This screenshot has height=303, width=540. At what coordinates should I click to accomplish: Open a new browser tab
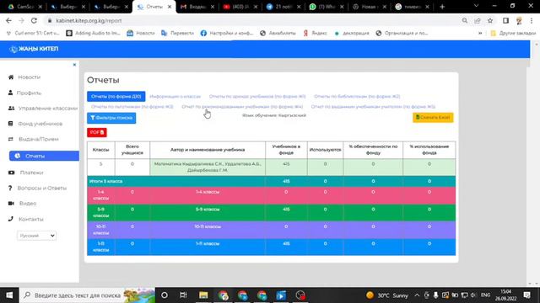442,7
